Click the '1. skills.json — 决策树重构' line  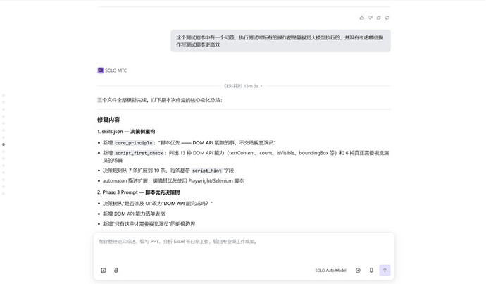pyautogui.click(x=126, y=132)
